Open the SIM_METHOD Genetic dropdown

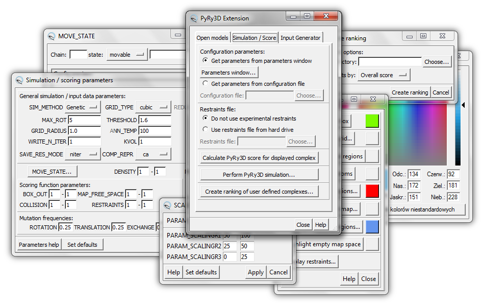tap(83, 107)
